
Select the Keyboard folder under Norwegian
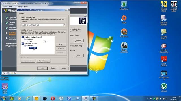tap(30, 45)
